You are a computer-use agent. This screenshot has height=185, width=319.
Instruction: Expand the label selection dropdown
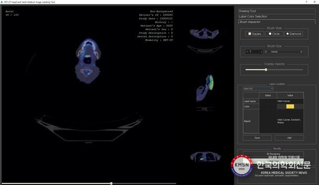(258, 89)
